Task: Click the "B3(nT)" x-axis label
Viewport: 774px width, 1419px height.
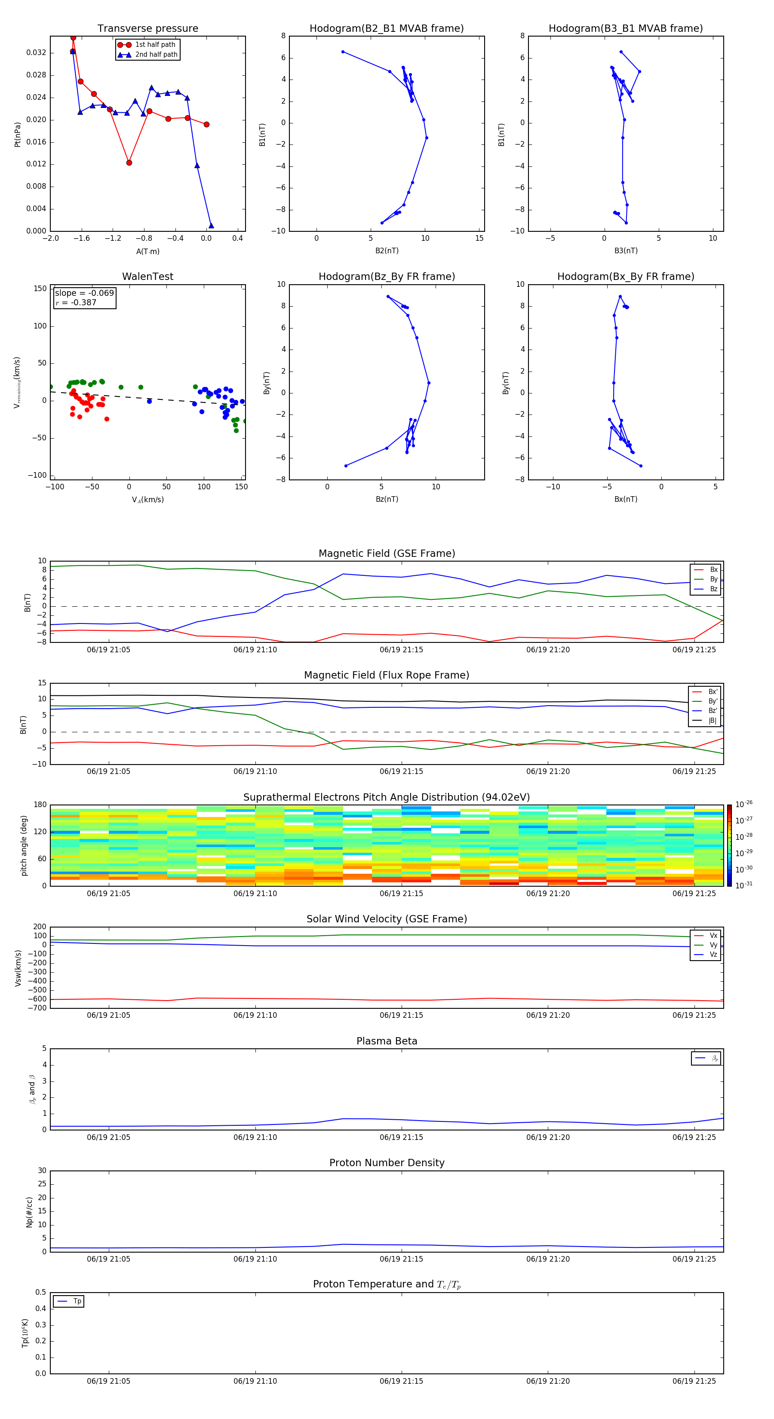Action: coord(626,251)
